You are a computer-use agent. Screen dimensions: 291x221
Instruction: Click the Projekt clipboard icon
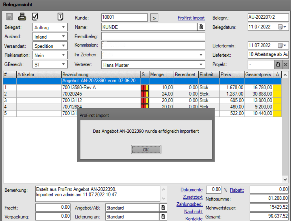278,64
